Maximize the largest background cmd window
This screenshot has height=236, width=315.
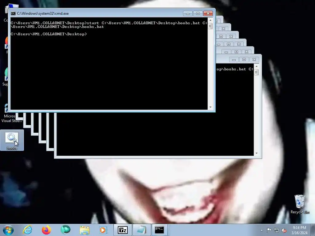pos(244,60)
